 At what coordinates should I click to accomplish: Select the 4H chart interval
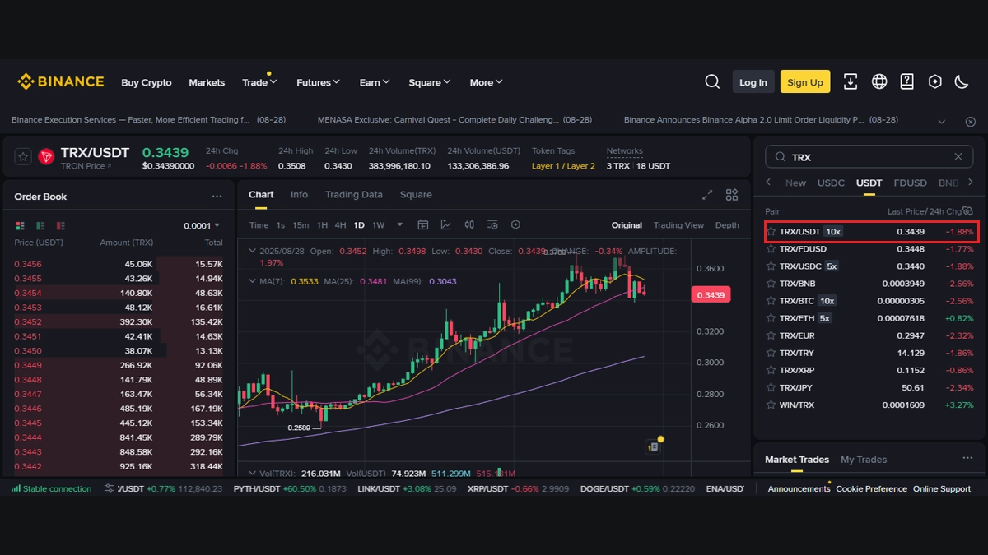(340, 225)
